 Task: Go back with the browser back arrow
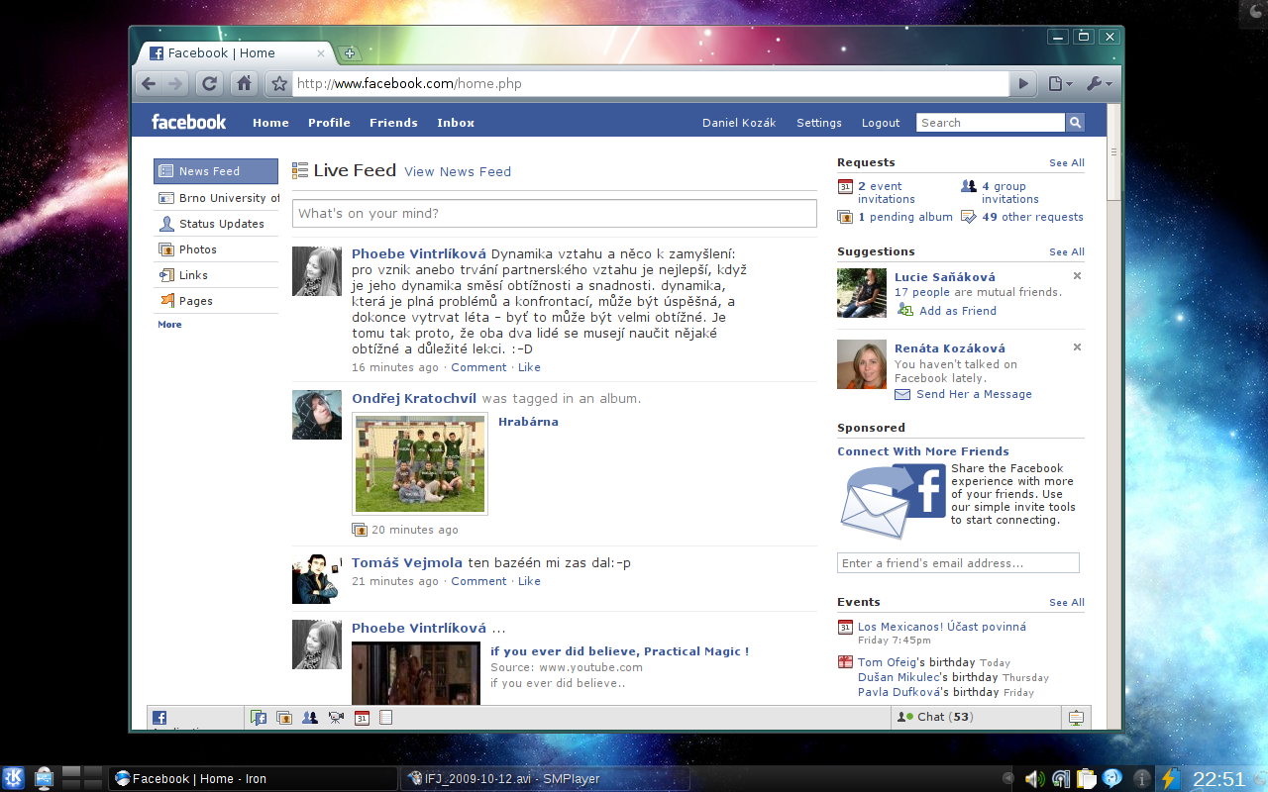click(150, 84)
